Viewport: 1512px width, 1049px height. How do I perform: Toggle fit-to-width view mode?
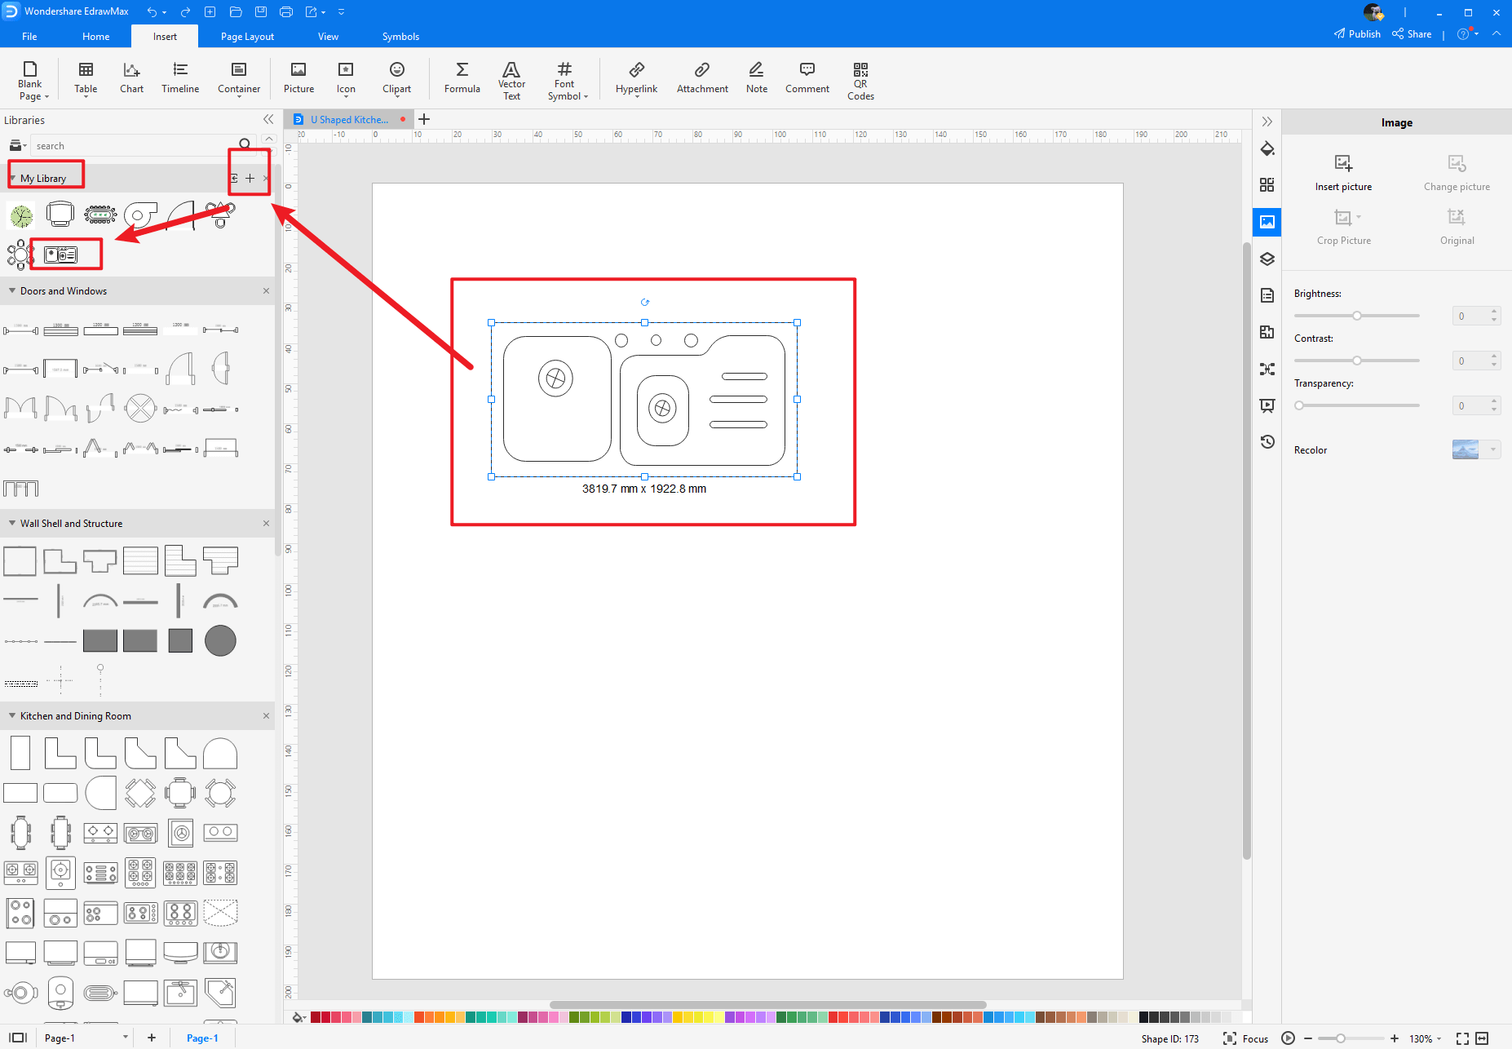click(x=1484, y=1038)
